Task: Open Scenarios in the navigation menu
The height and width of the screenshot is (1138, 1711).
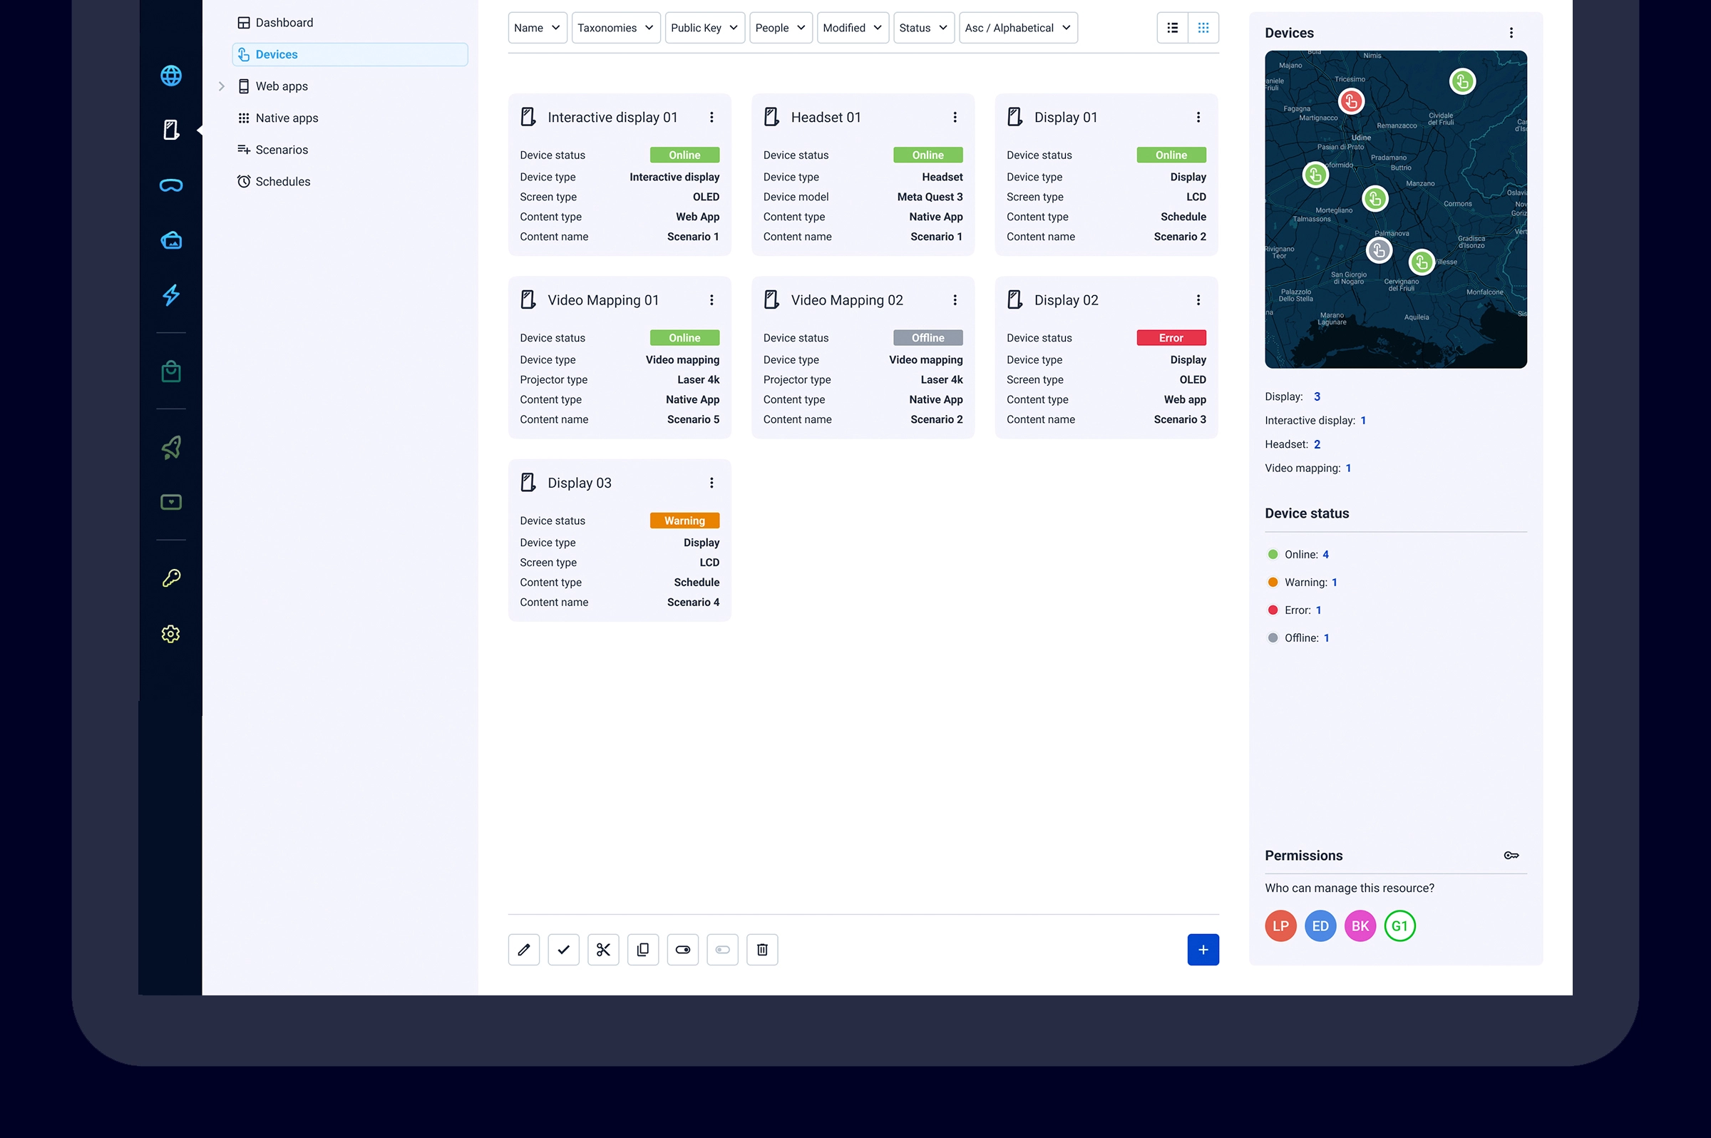Action: click(x=282, y=150)
